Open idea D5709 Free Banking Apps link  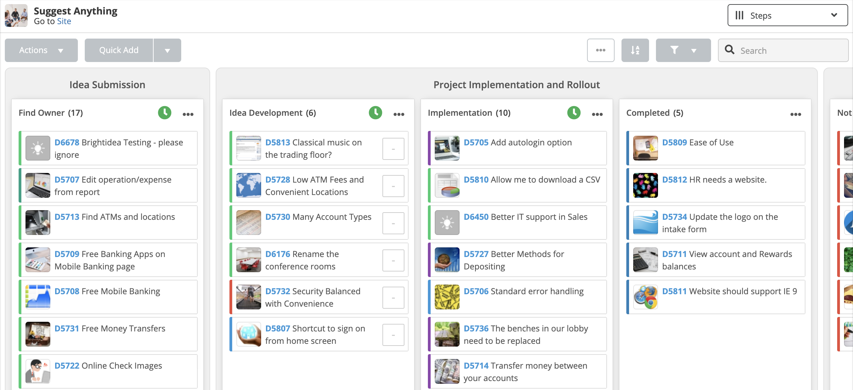pos(67,254)
